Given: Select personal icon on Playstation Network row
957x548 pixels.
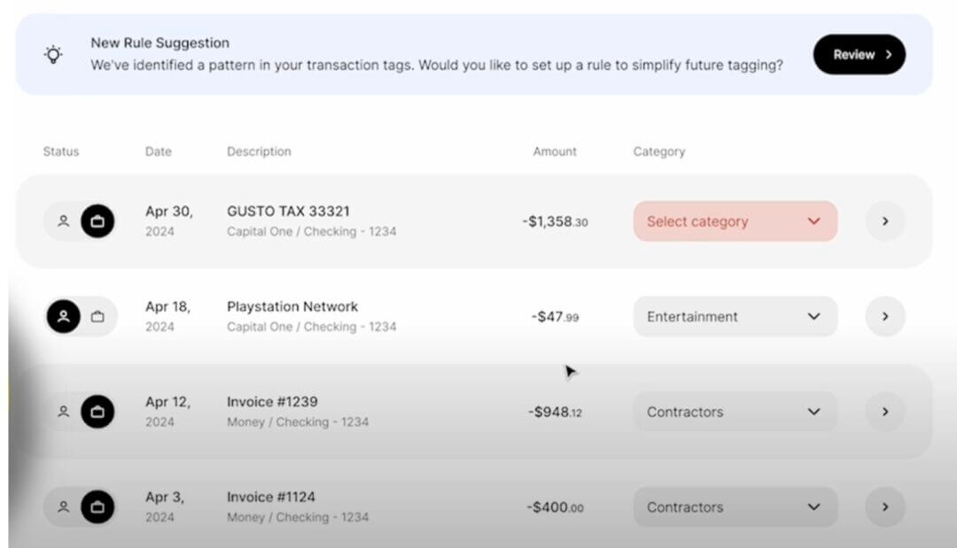Looking at the screenshot, I should coord(63,316).
